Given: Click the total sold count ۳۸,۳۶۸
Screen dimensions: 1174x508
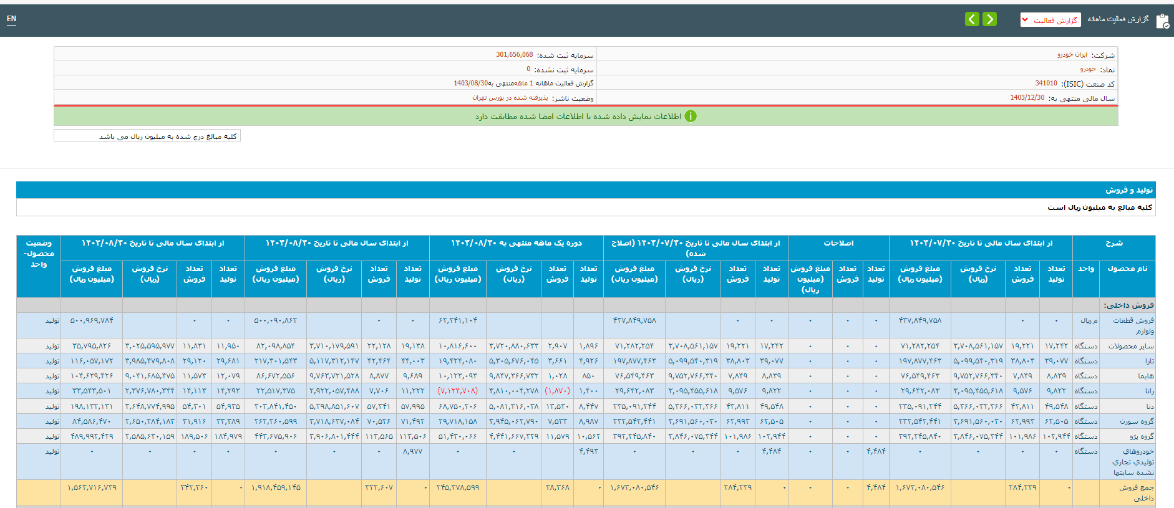Looking at the screenshot, I should pyautogui.click(x=558, y=487).
